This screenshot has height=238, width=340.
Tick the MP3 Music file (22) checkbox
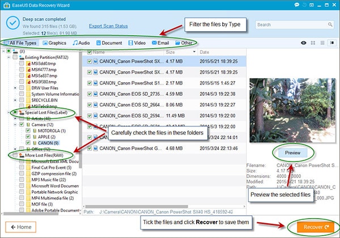(22, 180)
